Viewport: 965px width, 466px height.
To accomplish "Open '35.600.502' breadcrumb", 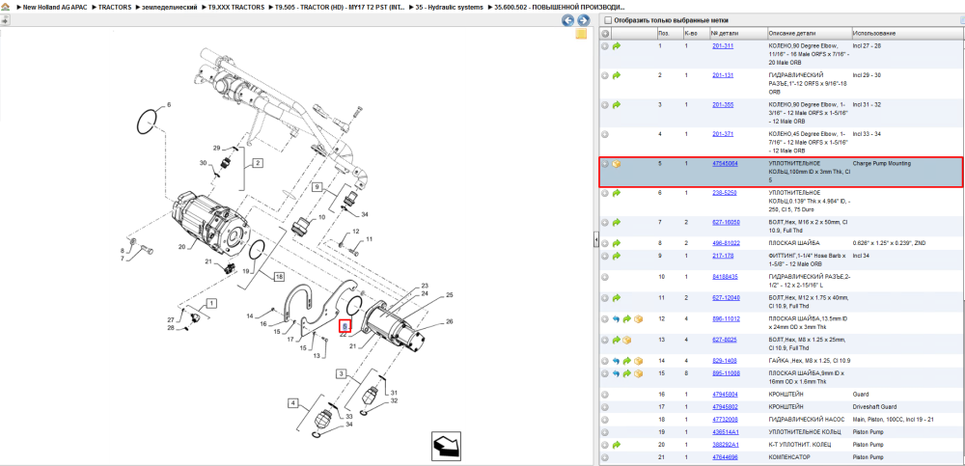I will 560,8.
